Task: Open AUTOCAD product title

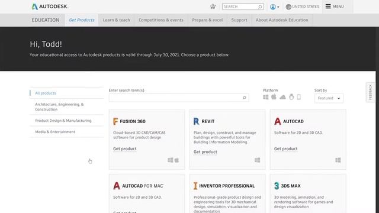Action: [x=293, y=121]
